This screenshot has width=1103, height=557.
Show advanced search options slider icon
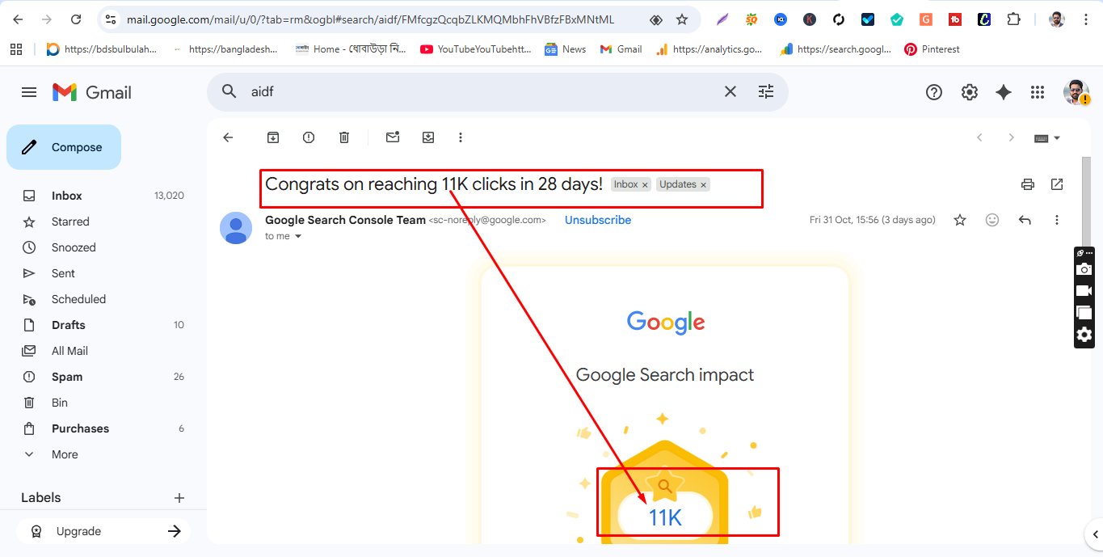tap(766, 92)
